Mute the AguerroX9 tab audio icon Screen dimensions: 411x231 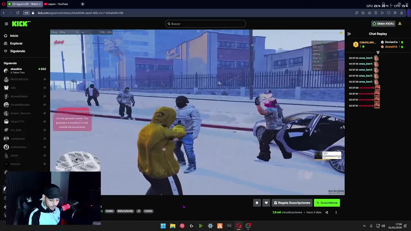point(14,4)
